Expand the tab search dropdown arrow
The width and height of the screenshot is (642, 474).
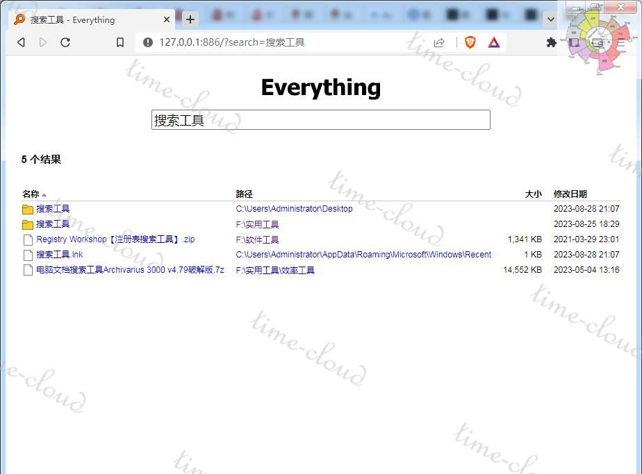pyautogui.click(x=551, y=19)
